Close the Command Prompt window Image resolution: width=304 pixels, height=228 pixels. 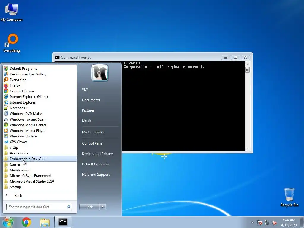(245, 58)
